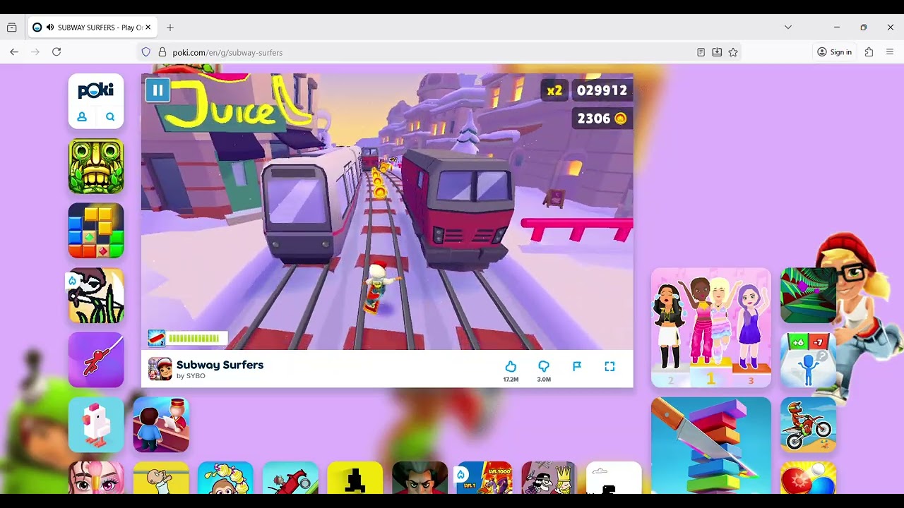The width and height of the screenshot is (904, 508).
Task: Open the list all tabs dropdown
Action: pyautogui.click(x=788, y=28)
